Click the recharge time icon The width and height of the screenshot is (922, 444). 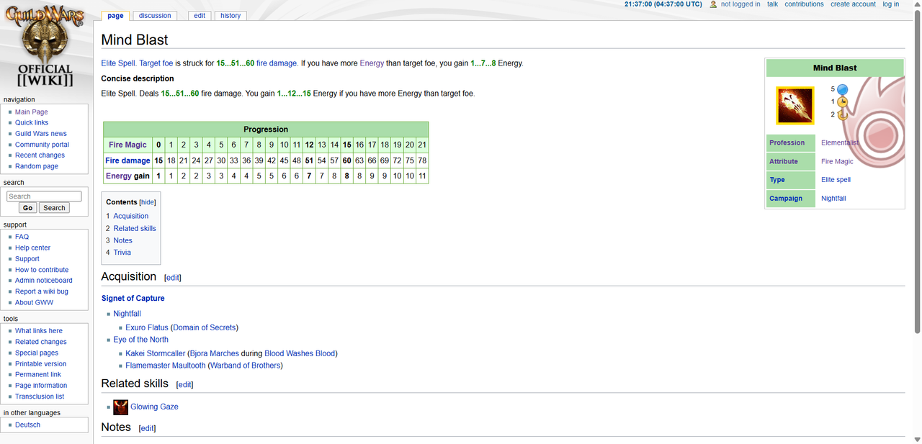pos(842,114)
